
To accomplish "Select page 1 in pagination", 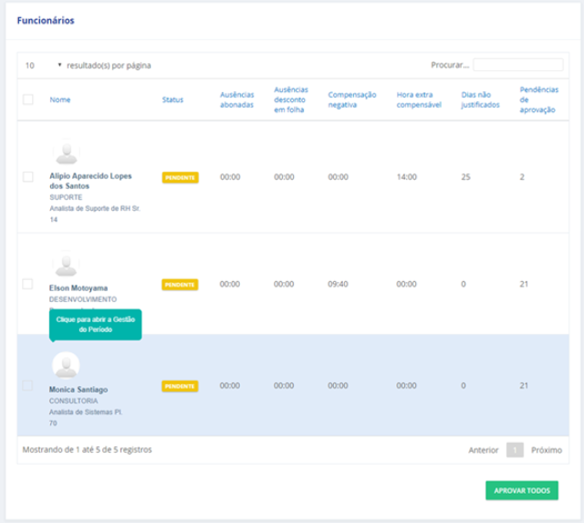I will 515,450.
